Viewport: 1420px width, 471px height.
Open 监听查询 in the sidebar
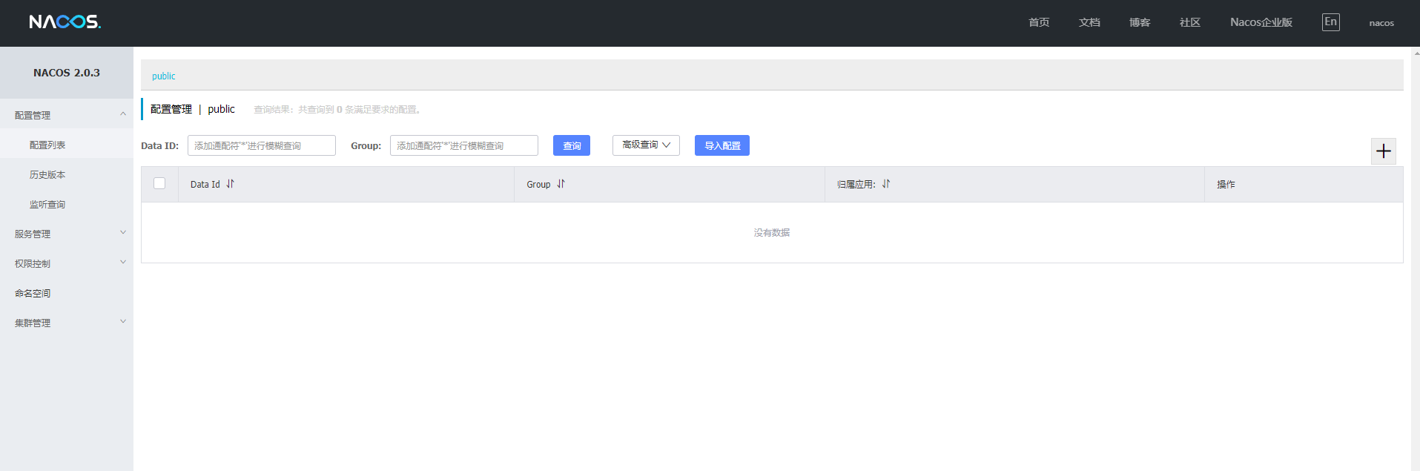click(47, 205)
